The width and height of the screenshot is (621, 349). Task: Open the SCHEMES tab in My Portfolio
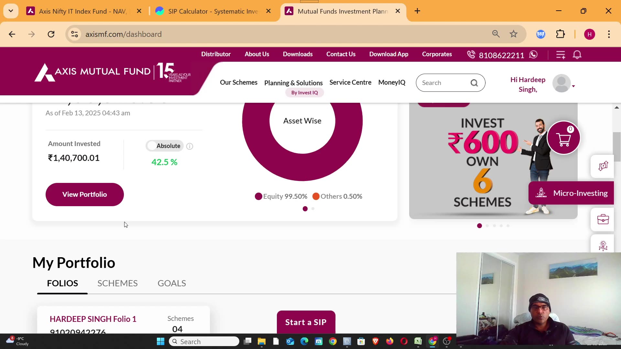[x=117, y=283]
